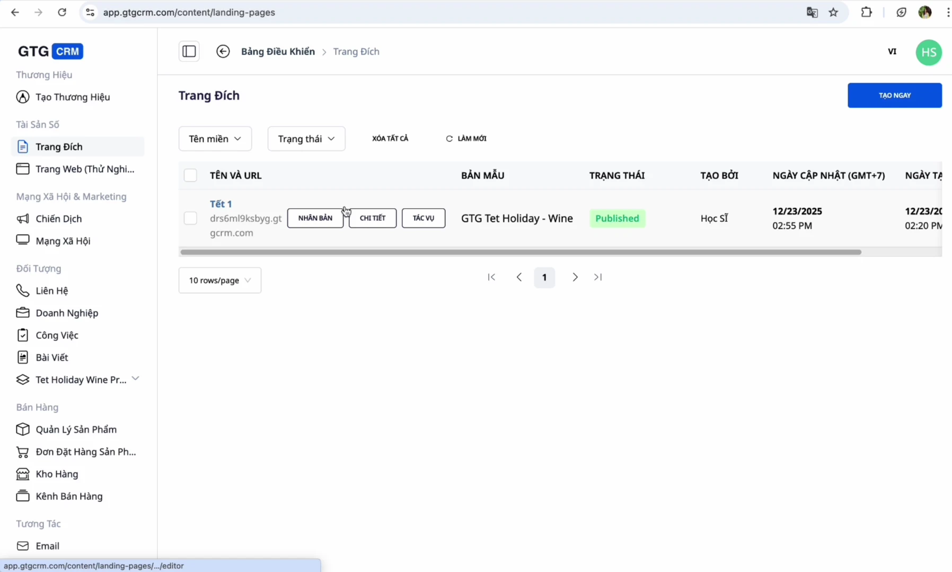Open browser extensions puzzle icon

coord(866,12)
